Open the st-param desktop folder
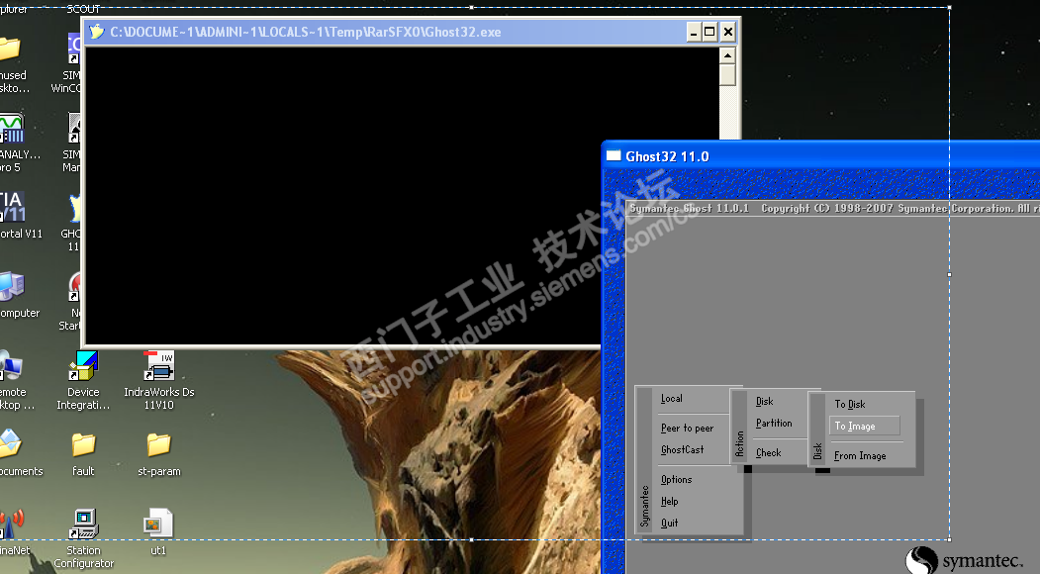 point(159,454)
